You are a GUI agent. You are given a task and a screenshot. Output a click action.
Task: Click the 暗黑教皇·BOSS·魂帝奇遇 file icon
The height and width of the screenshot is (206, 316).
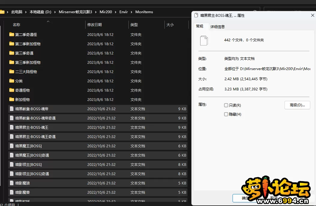[12, 118]
